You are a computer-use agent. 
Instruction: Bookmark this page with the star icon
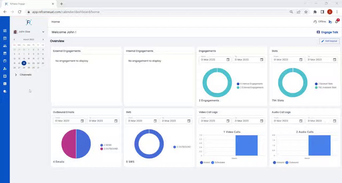click(x=306, y=12)
